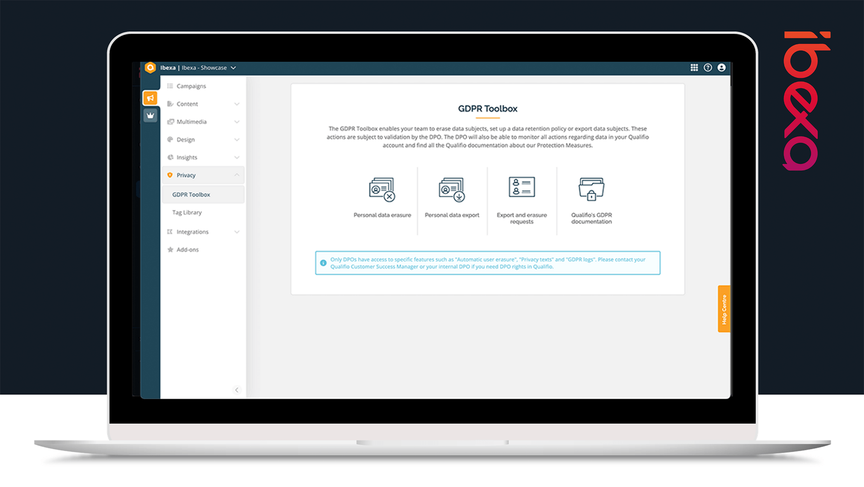Click the Qualifio logo in header
Screen dimensions: 864x487
click(150, 68)
